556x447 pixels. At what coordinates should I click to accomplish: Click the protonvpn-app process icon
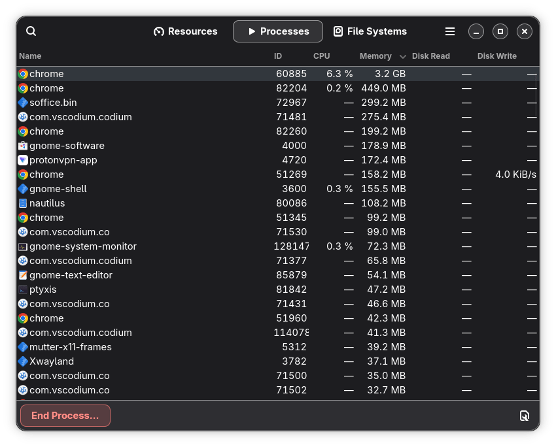pyautogui.click(x=23, y=160)
